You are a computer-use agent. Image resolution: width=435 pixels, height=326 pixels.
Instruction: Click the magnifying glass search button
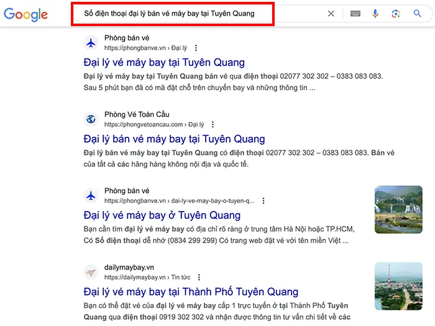pyautogui.click(x=417, y=13)
